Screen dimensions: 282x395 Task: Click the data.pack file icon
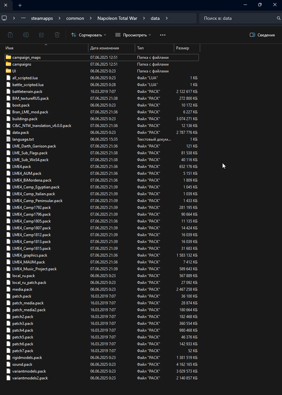[8, 132]
